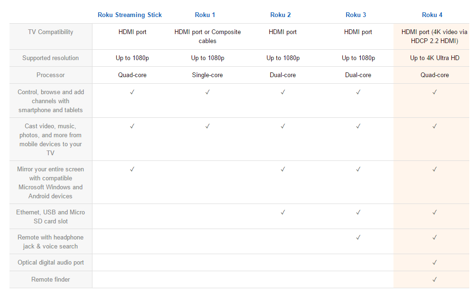The height and width of the screenshot is (301, 475).
Task: Click Roku 4 checkmark in Cast video row
Action: (x=434, y=126)
